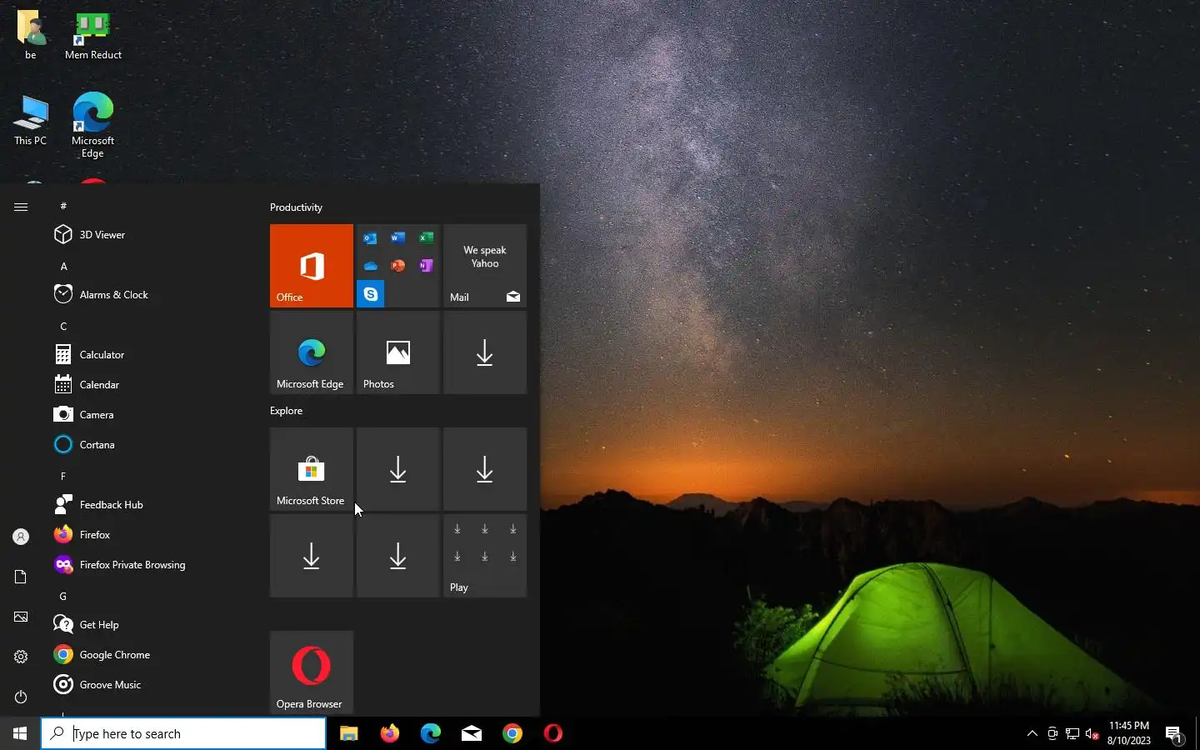The width and height of the screenshot is (1200, 750).
Task: Select the Microsoft Edge desktop shortcut
Action: click(93, 125)
